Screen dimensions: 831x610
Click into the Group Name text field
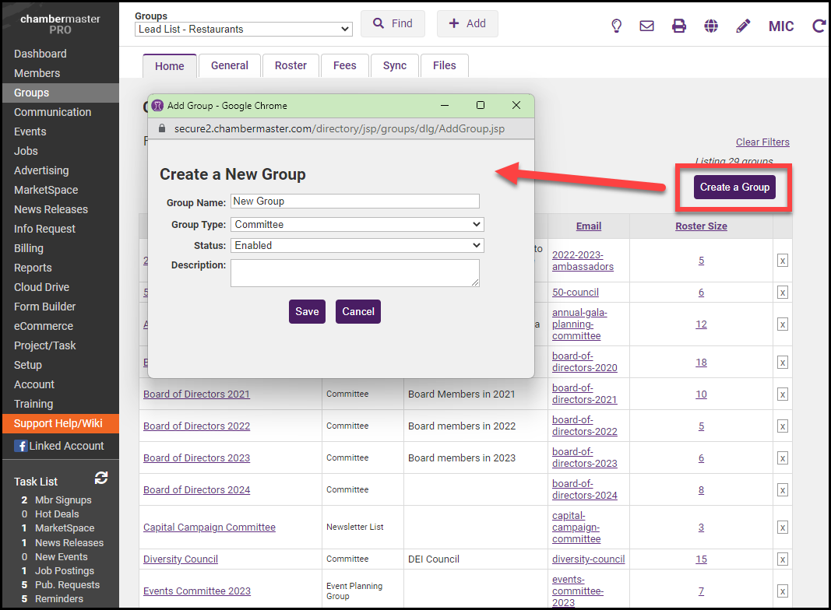coord(355,201)
